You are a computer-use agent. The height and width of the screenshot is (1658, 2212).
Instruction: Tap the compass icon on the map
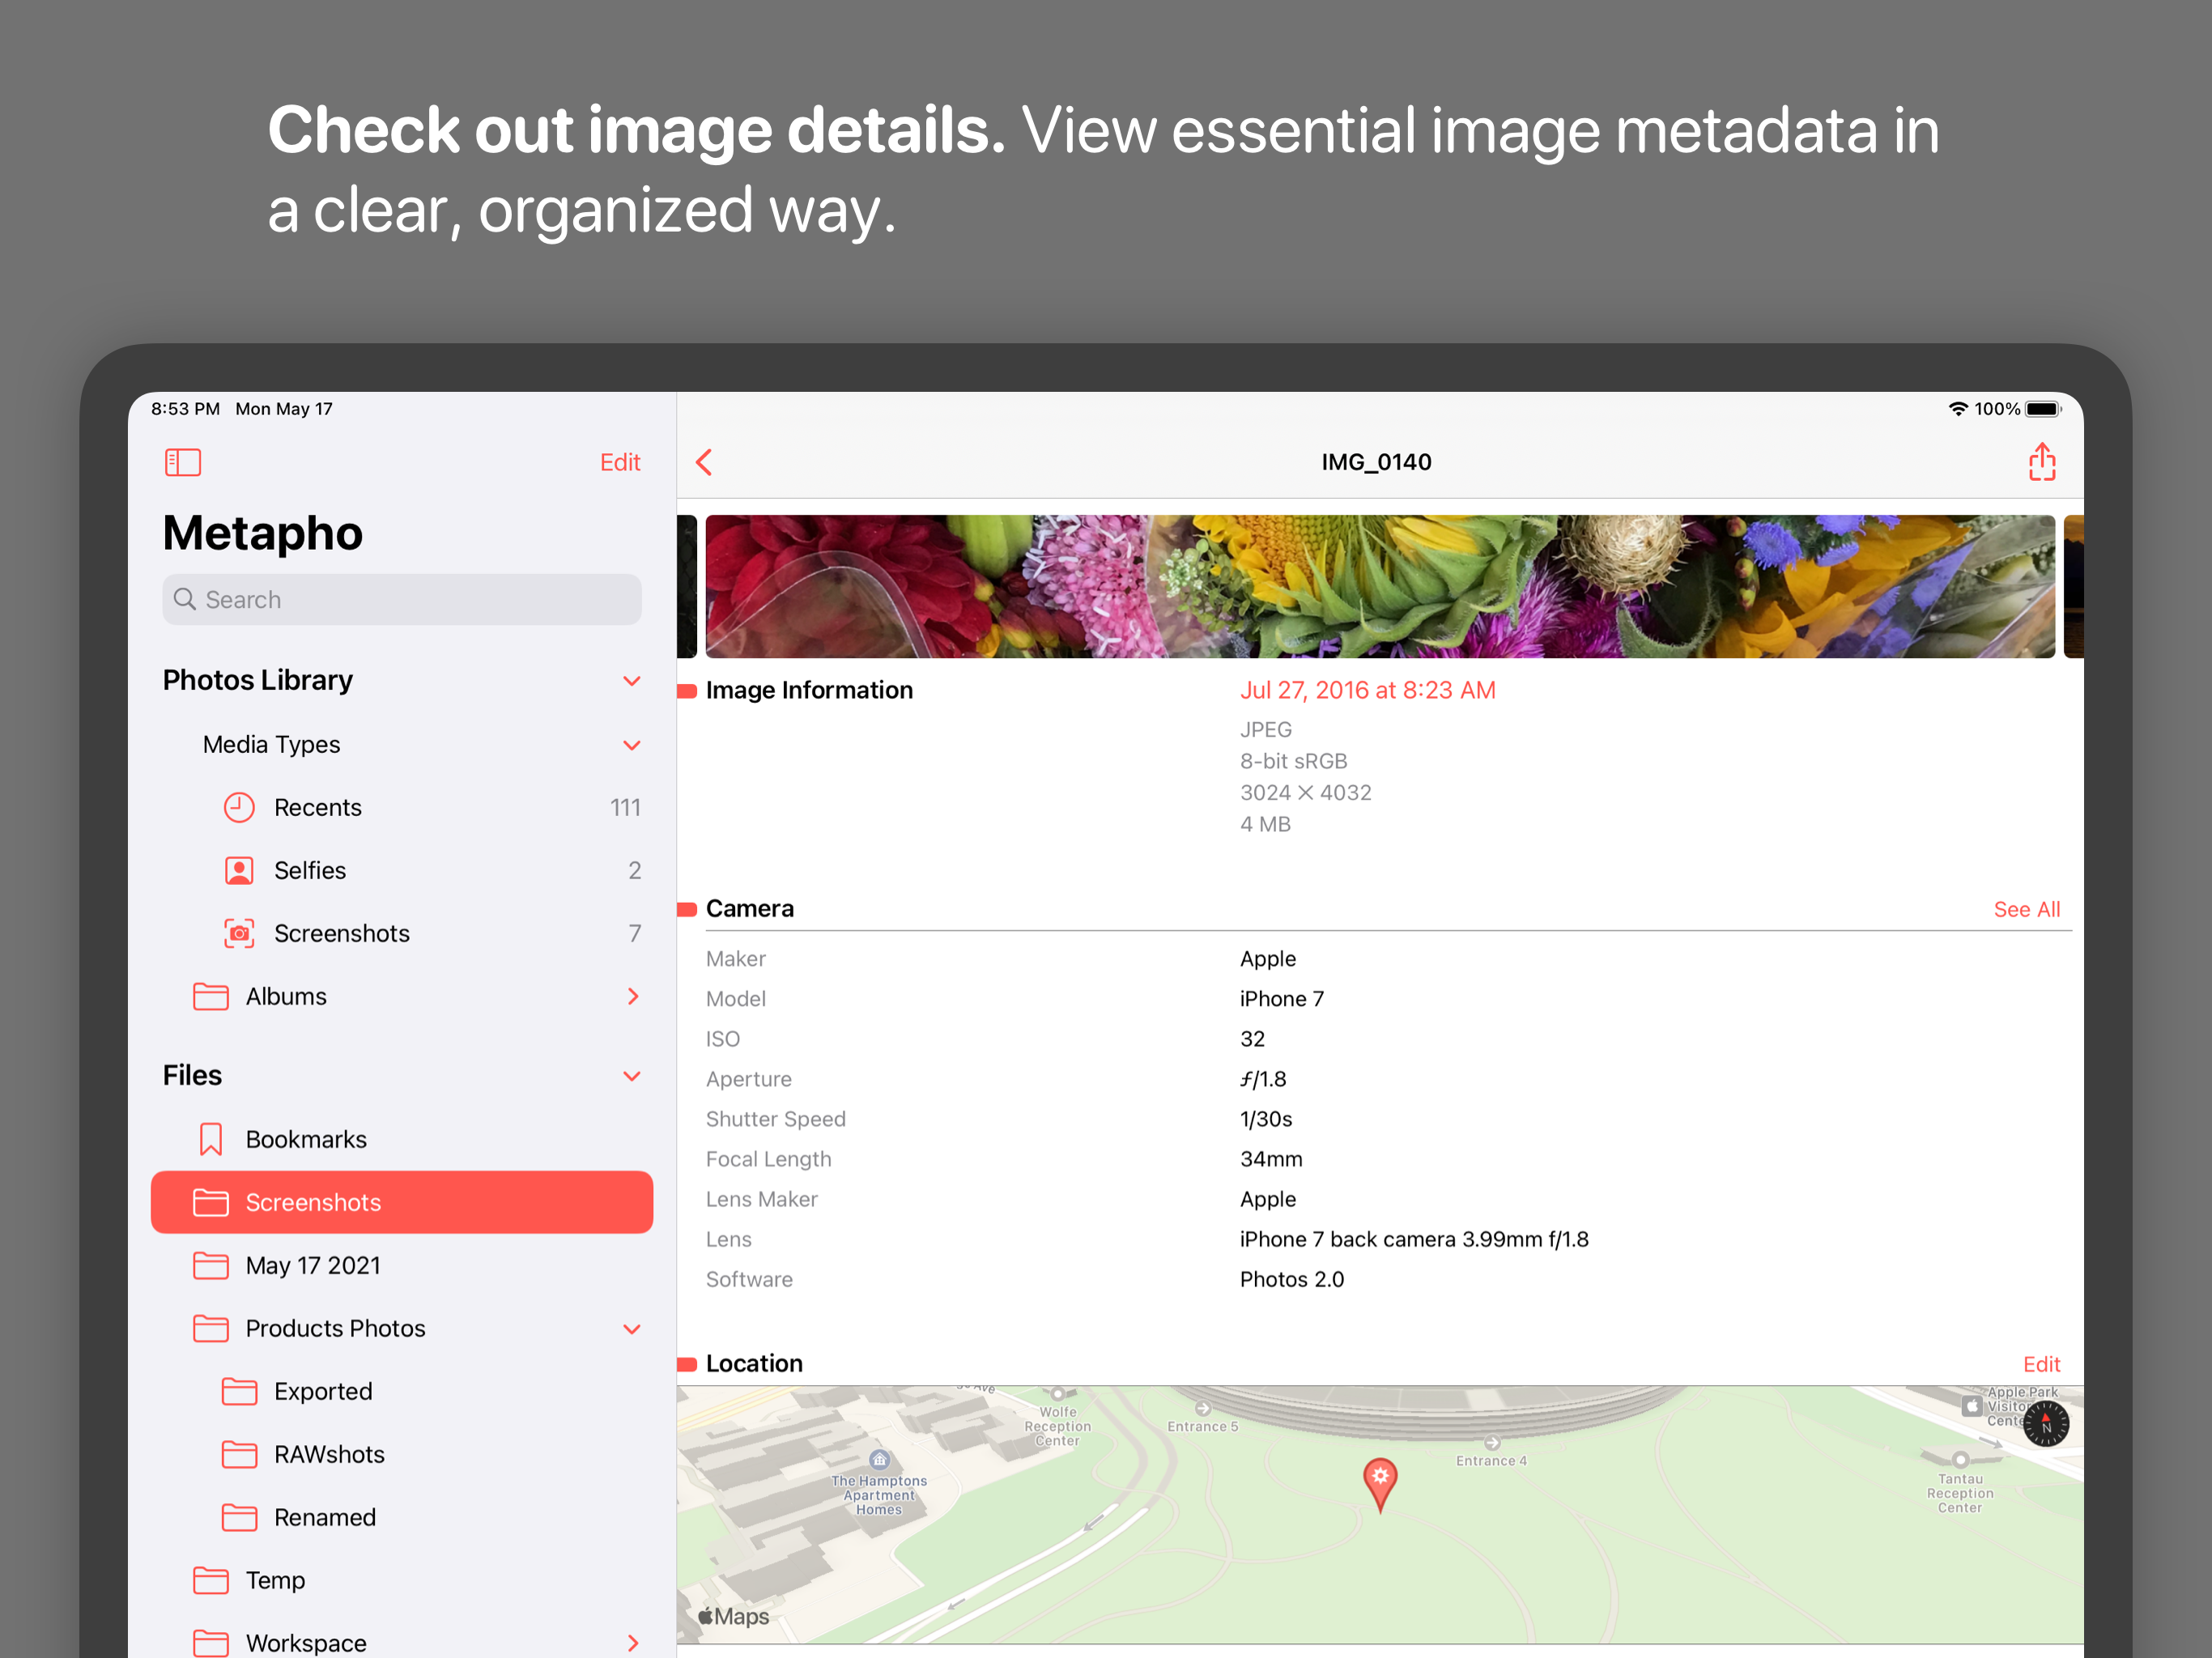[x=2047, y=1423]
